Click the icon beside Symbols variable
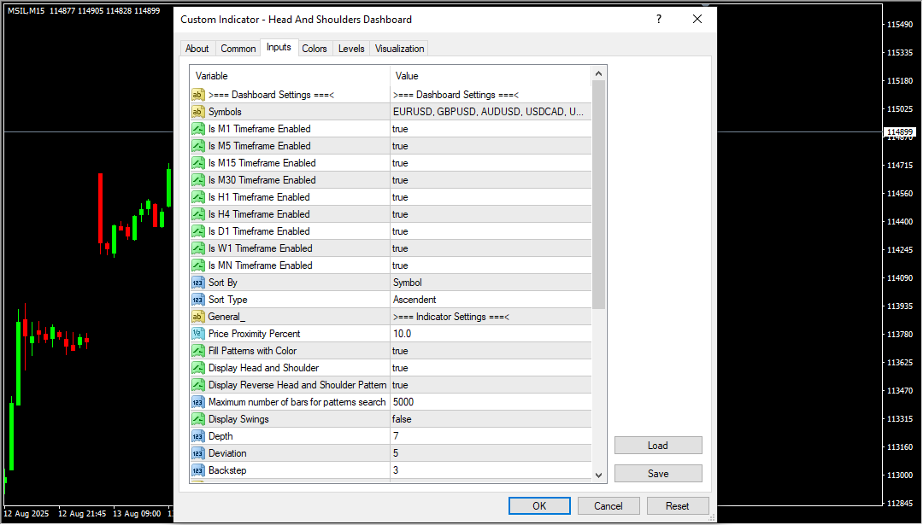 (x=197, y=112)
